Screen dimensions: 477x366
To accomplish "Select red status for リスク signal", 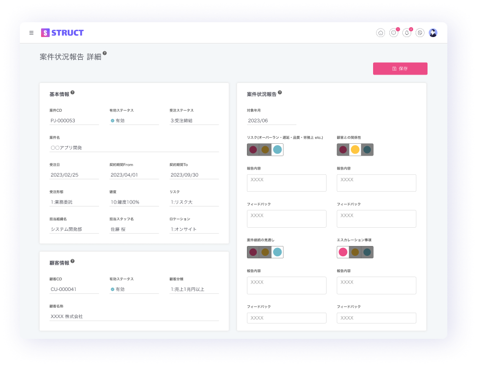I will [253, 150].
